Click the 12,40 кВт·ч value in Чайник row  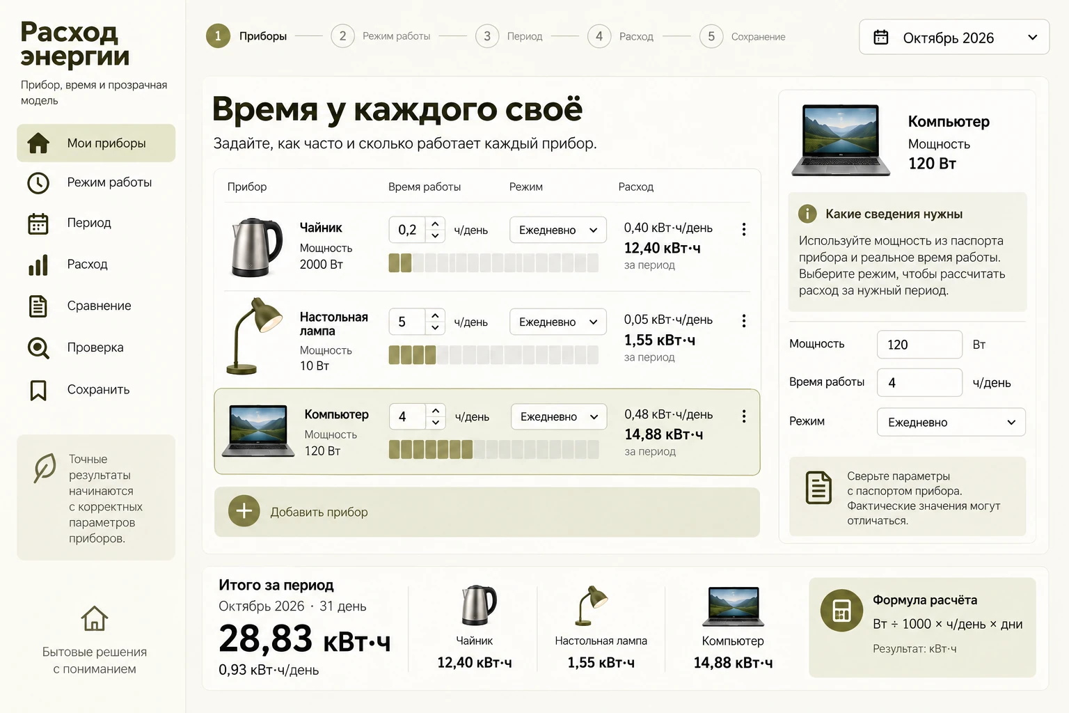(662, 248)
